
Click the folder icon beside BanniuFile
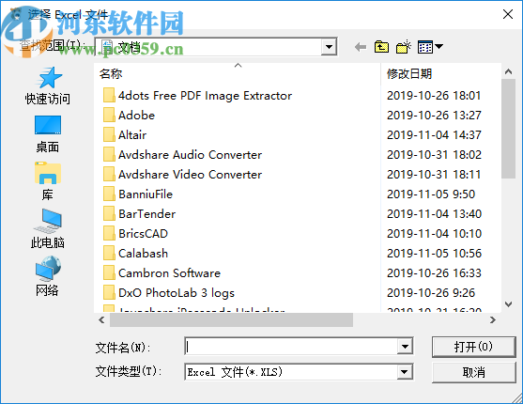tap(109, 194)
